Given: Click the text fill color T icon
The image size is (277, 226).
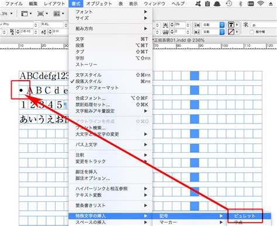Looking at the screenshot, I should pos(231,25).
